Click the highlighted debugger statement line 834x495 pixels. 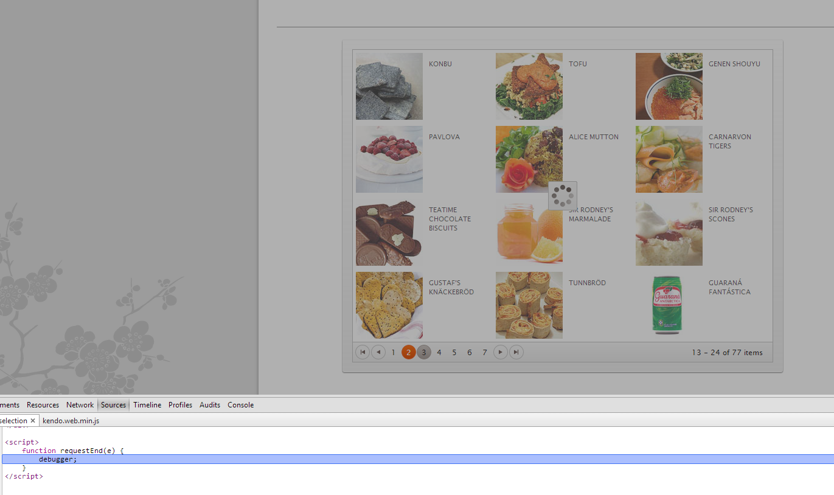pyautogui.click(x=418, y=459)
